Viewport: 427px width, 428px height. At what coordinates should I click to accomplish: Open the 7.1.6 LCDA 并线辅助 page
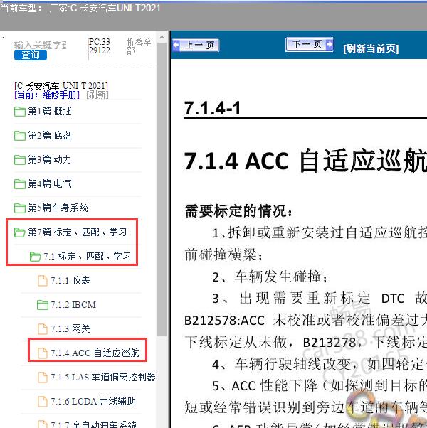pyautogui.click(x=93, y=401)
